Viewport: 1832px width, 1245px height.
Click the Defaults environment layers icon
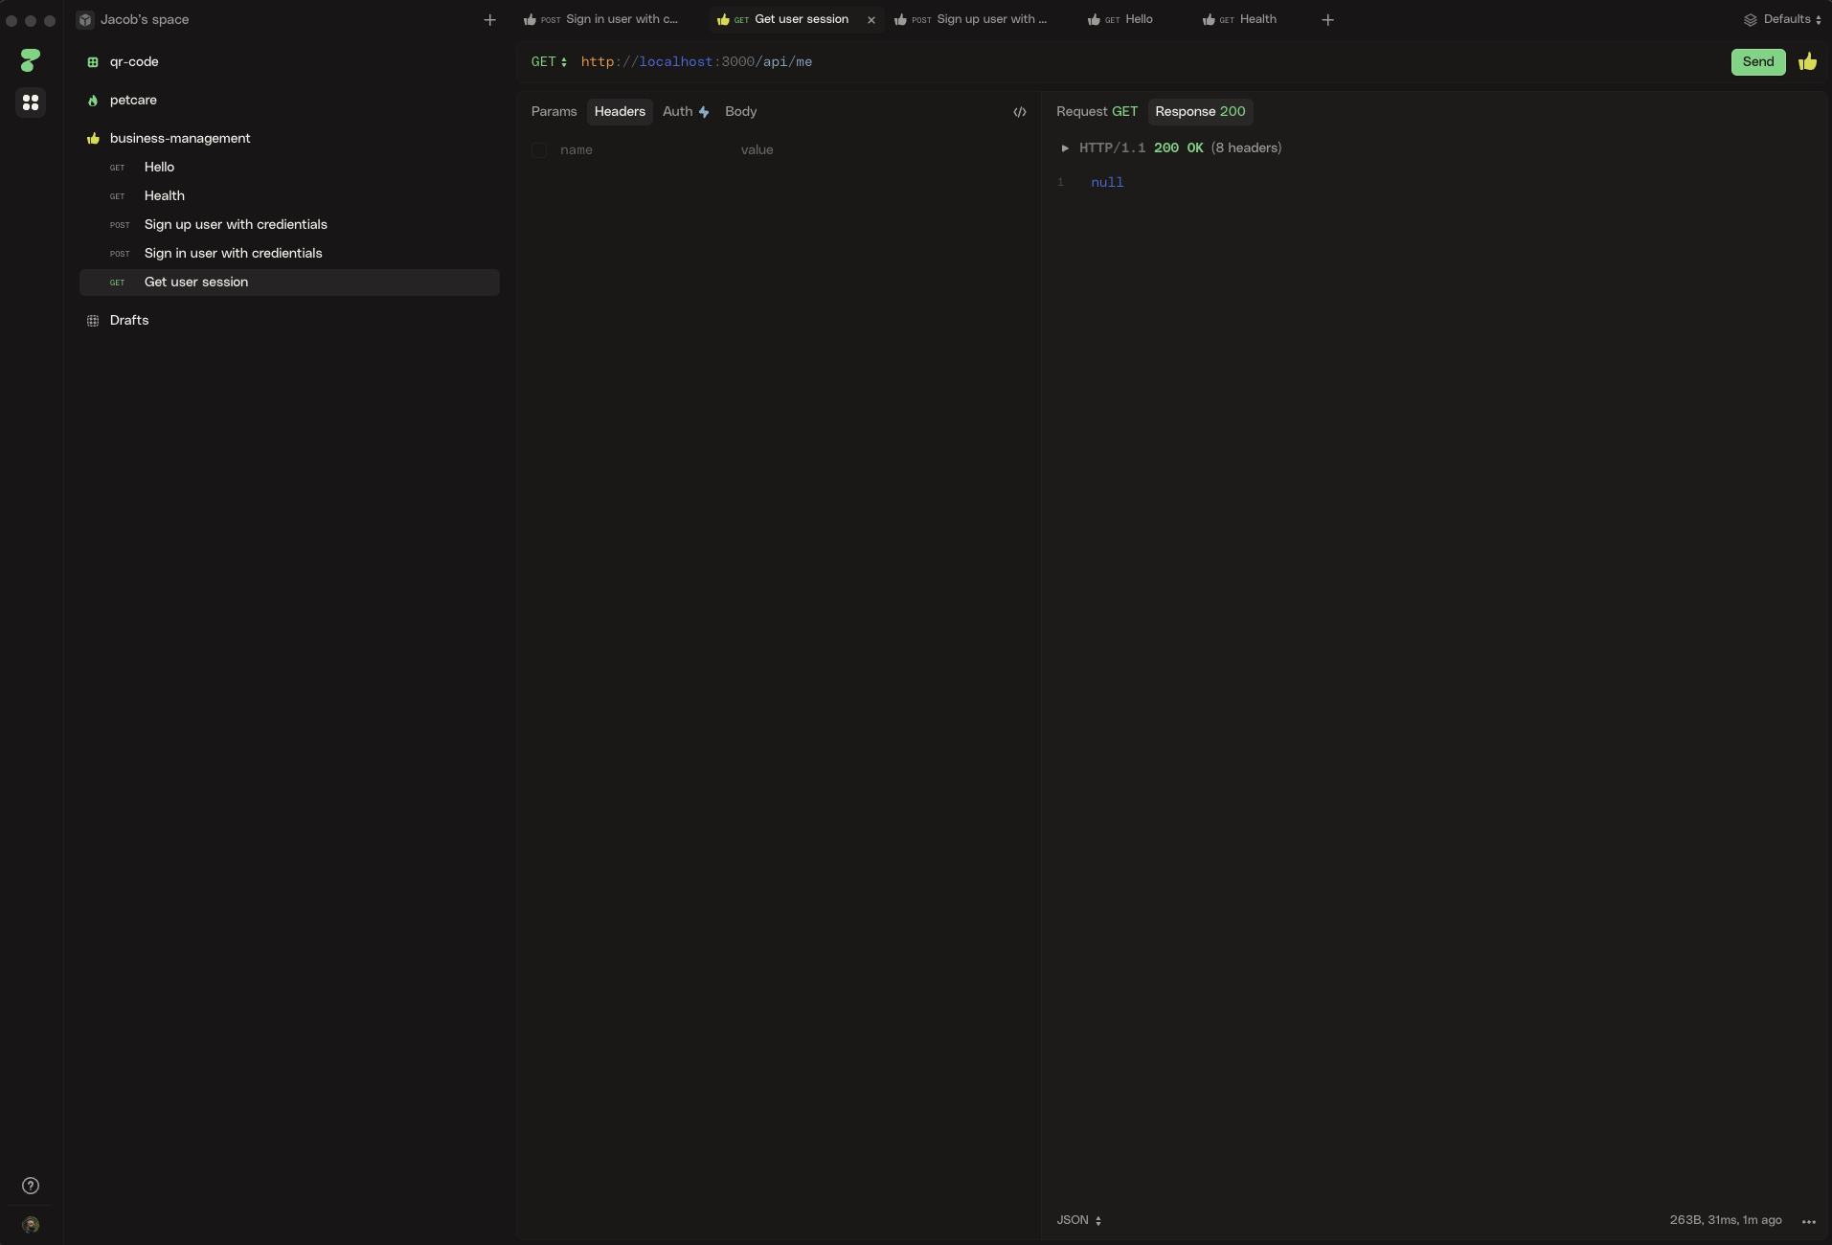[x=1751, y=20]
